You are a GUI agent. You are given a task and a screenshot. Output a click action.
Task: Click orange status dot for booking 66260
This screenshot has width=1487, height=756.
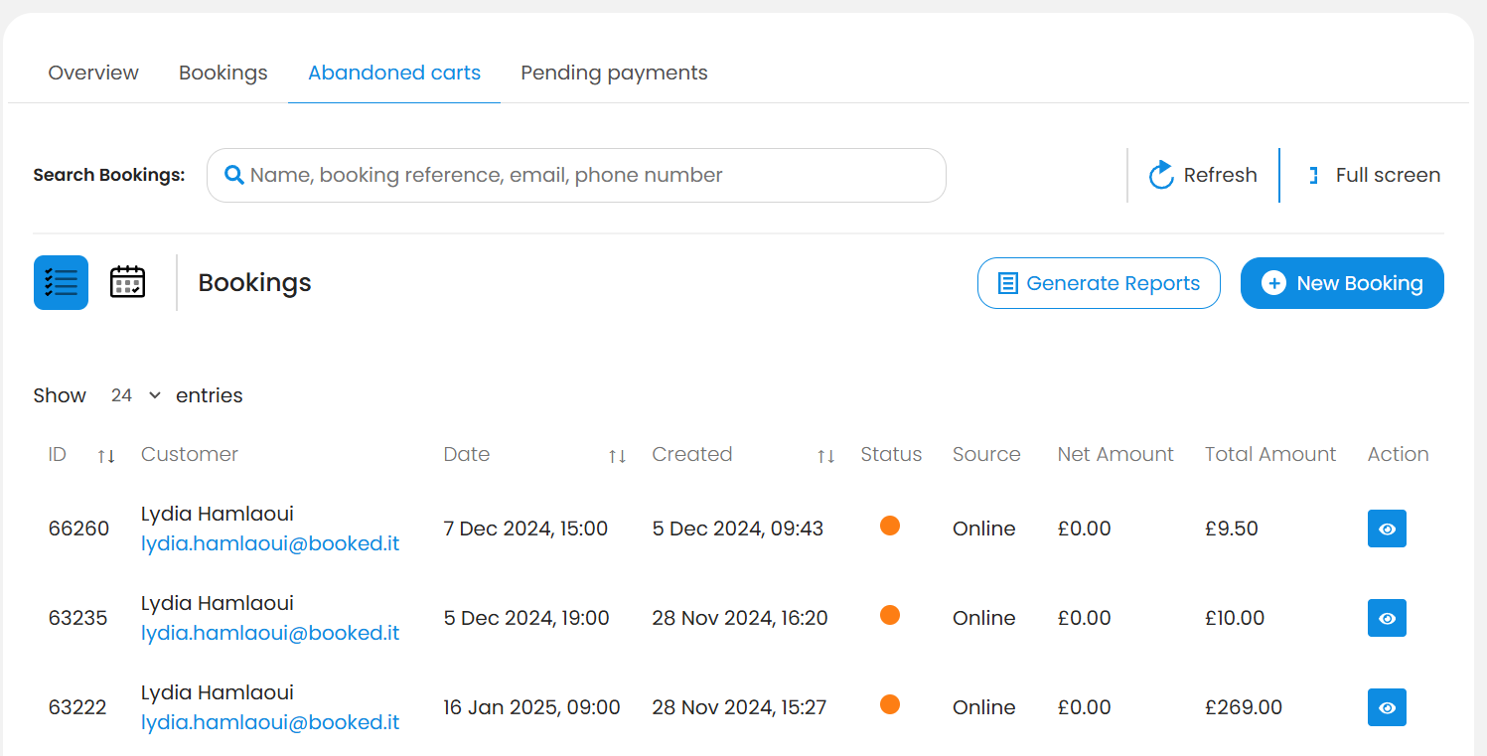click(890, 526)
